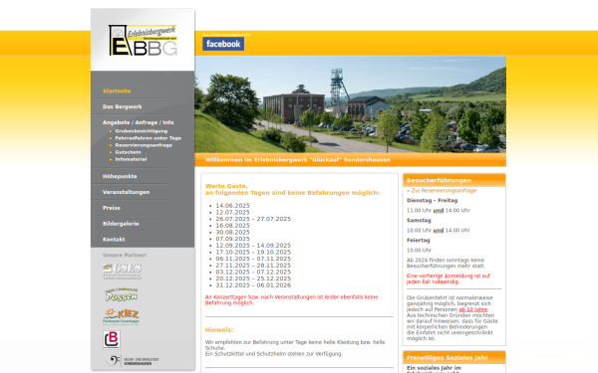Viewport: 598px width, 373px height.
Task: Click the Dienstag - Freitag schedule label
Action: pyautogui.click(x=433, y=201)
